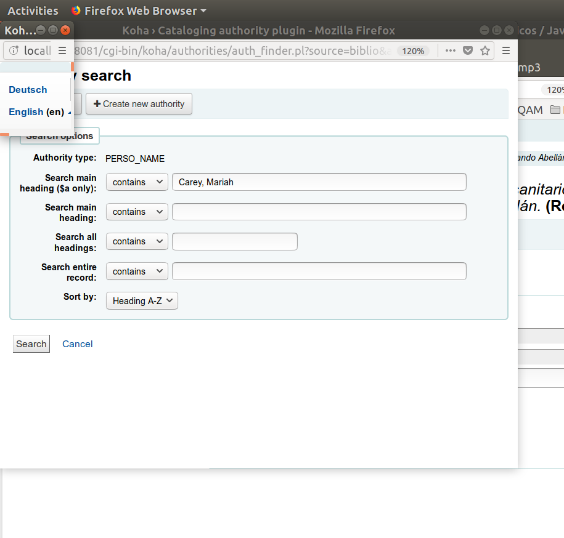Bookmark this page with star icon

tap(485, 50)
